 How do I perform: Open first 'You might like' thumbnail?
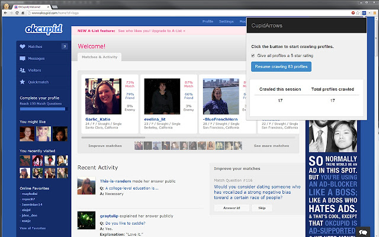[27, 134]
